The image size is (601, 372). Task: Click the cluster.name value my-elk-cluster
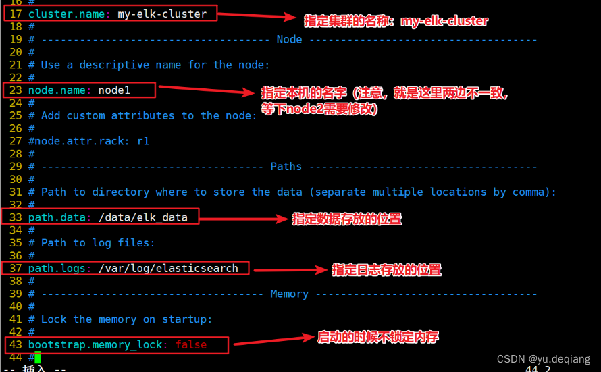162,14
